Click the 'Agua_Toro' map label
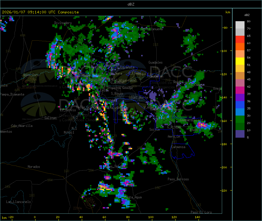The image size is (262, 221). pyautogui.click(x=31, y=75)
